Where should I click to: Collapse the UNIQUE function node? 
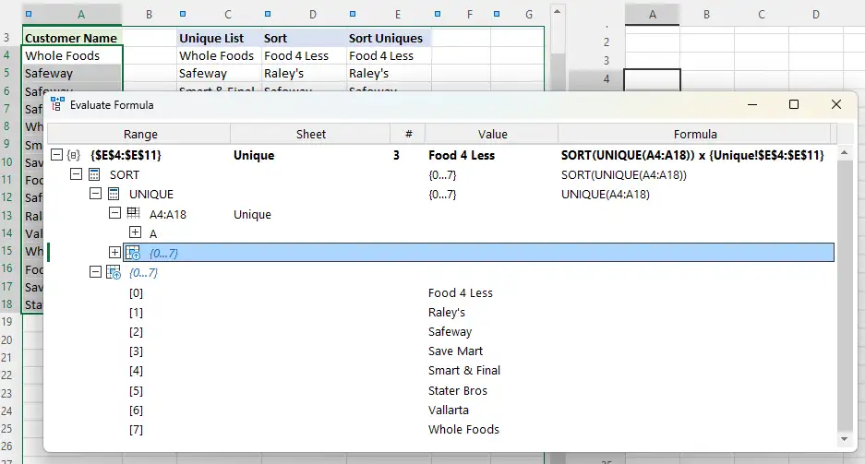[x=95, y=194]
